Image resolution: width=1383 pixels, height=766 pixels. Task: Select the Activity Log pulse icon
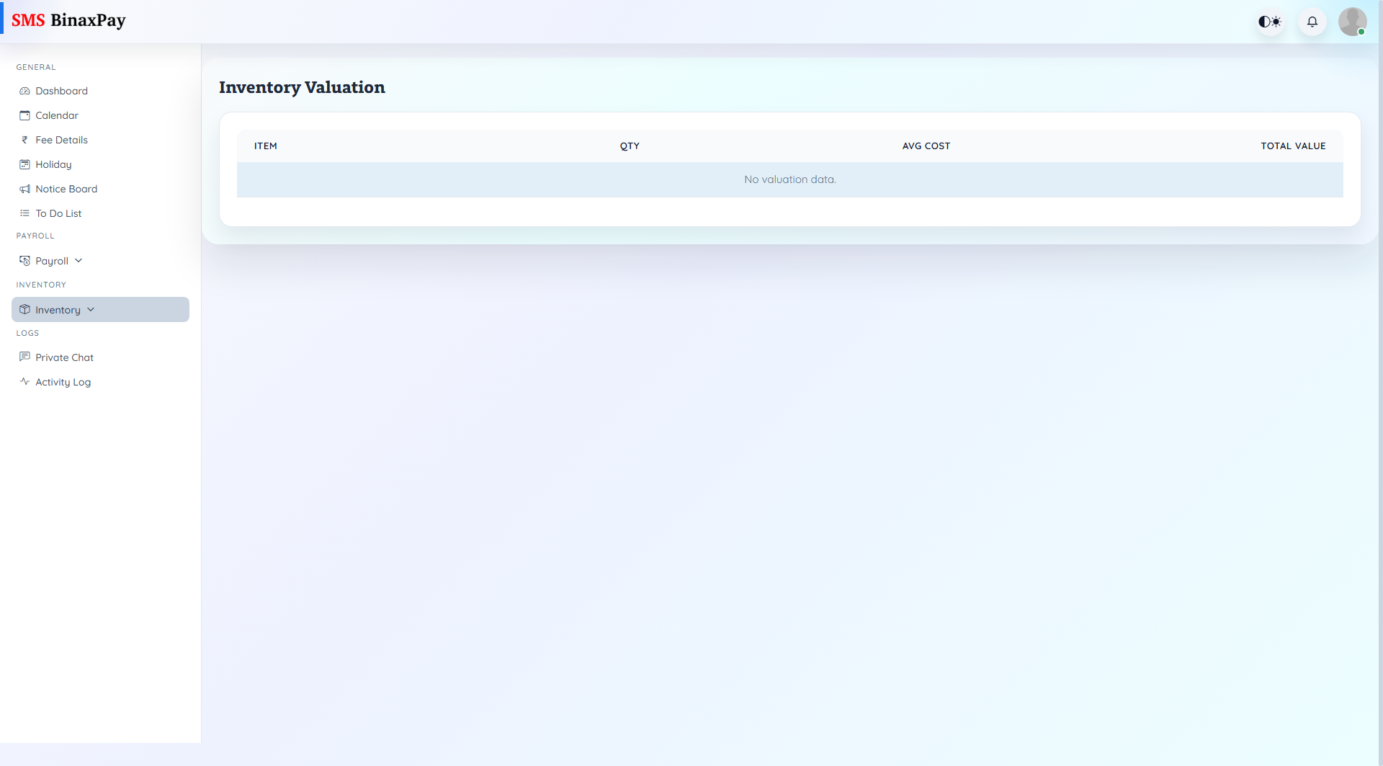(x=24, y=382)
